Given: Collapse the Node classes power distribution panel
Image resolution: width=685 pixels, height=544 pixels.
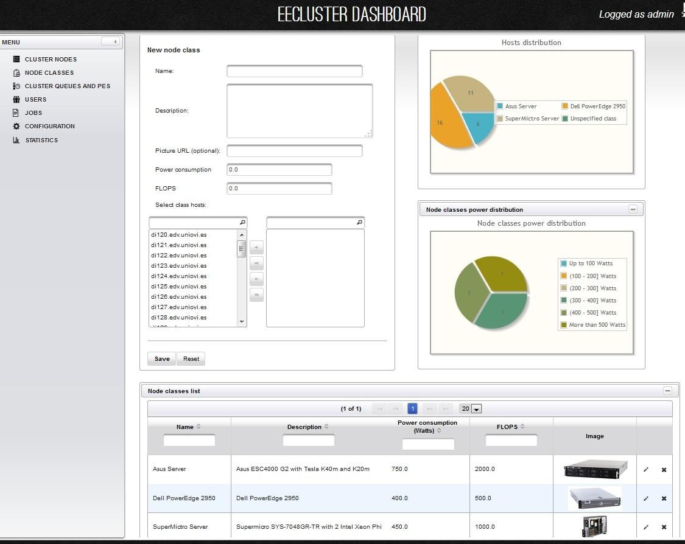Looking at the screenshot, I should click(633, 209).
